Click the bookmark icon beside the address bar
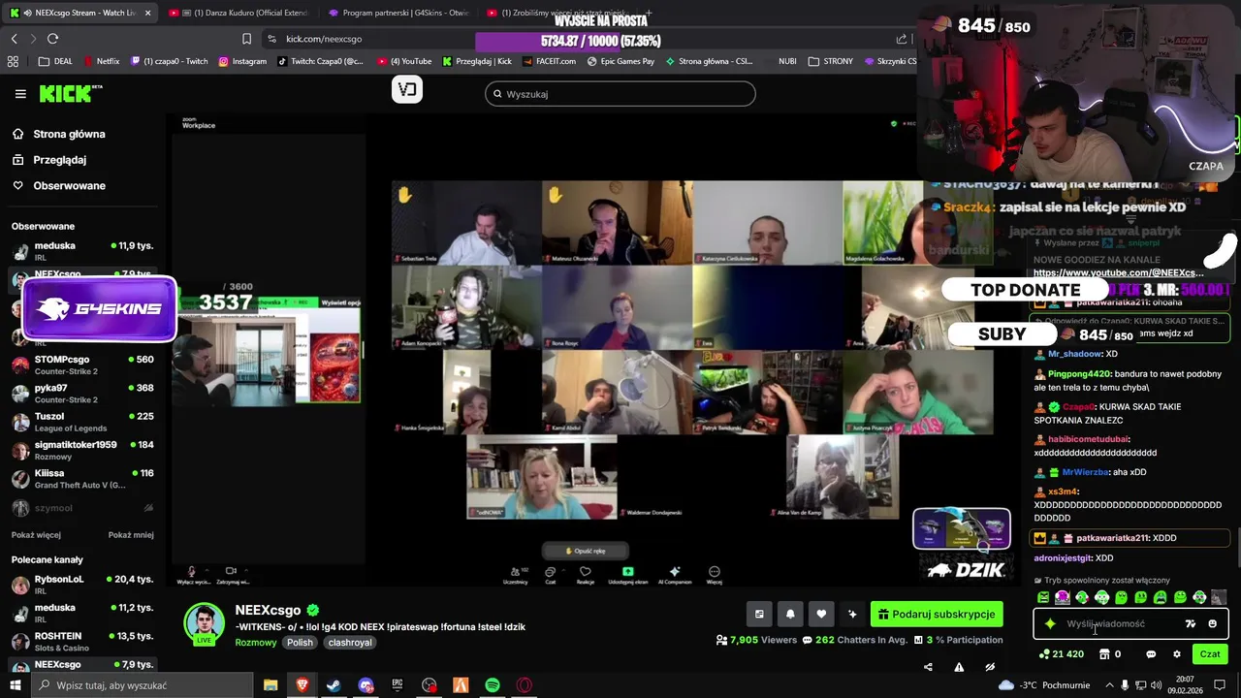The width and height of the screenshot is (1241, 698). [246, 39]
